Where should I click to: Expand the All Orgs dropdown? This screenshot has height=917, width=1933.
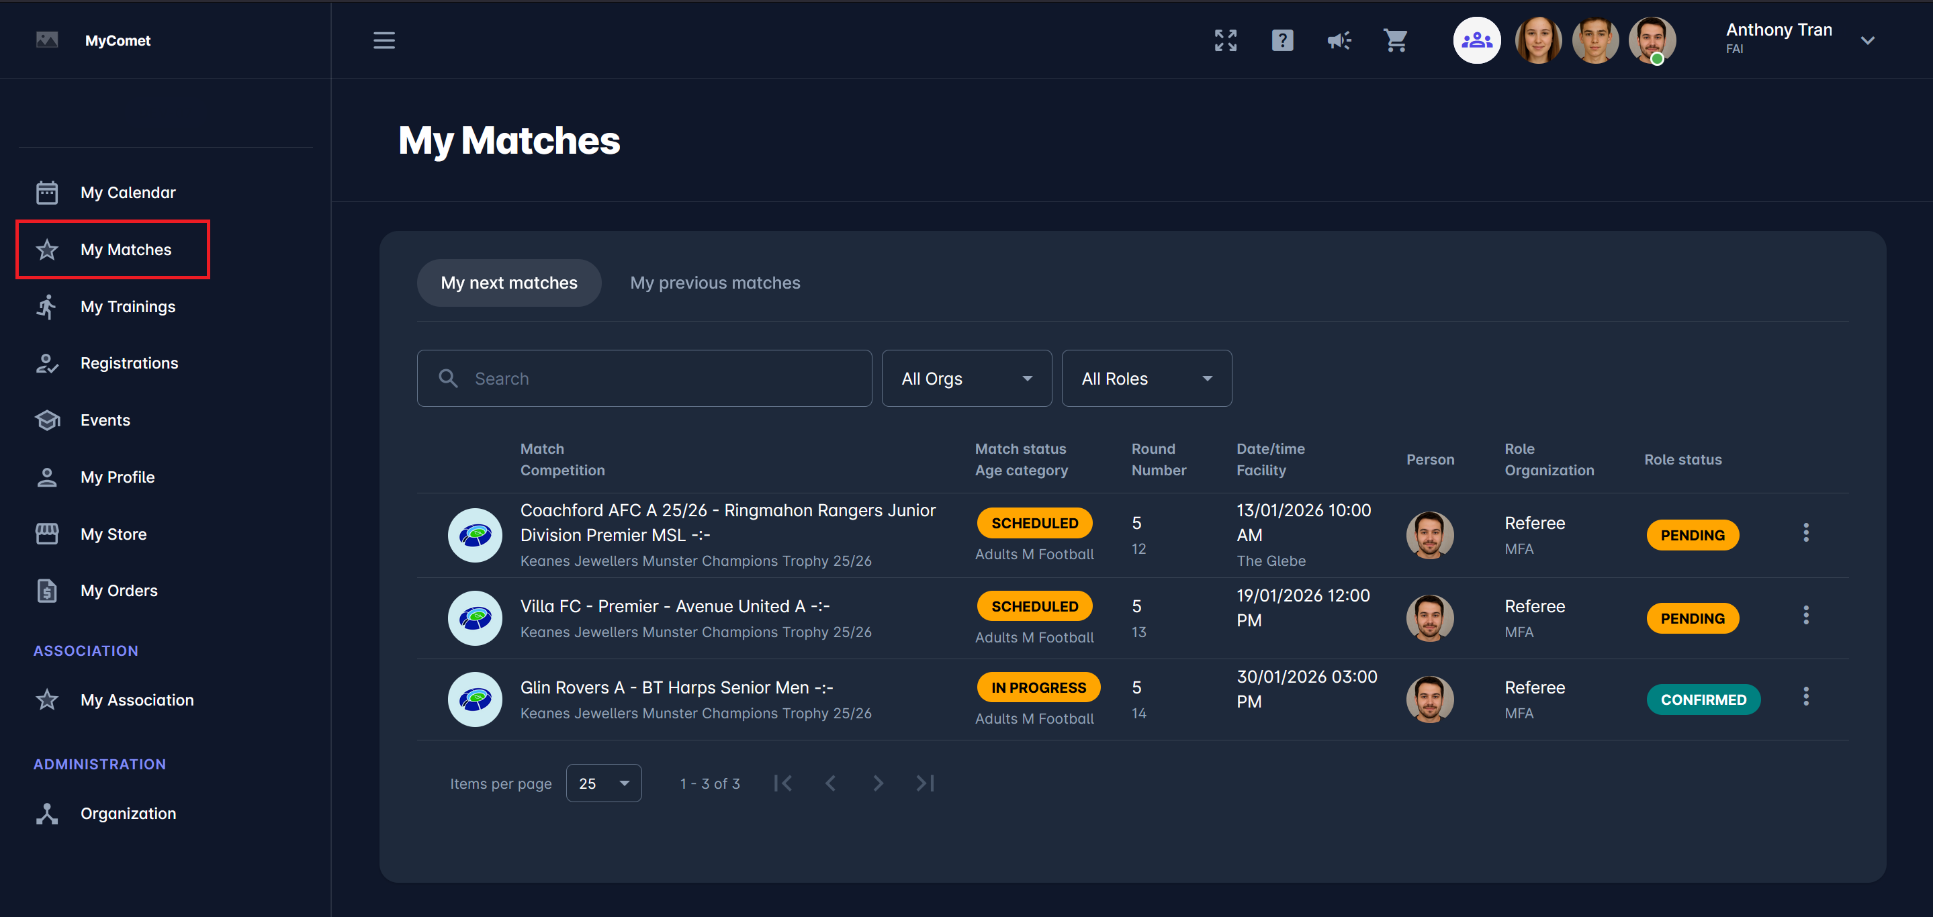pyautogui.click(x=966, y=379)
